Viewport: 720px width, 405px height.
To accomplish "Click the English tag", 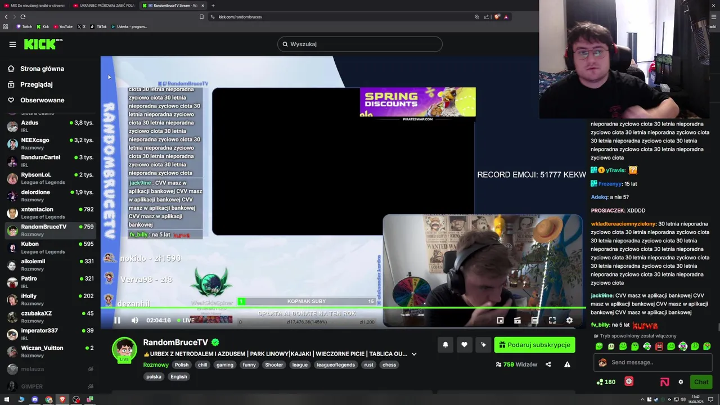I will click(x=179, y=376).
